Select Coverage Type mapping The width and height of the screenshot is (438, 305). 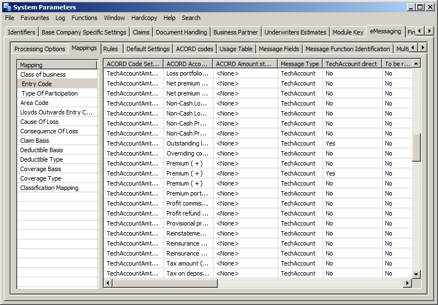pos(57,178)
